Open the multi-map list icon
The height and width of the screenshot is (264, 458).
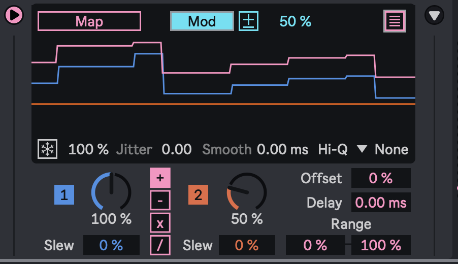point(395,21)
